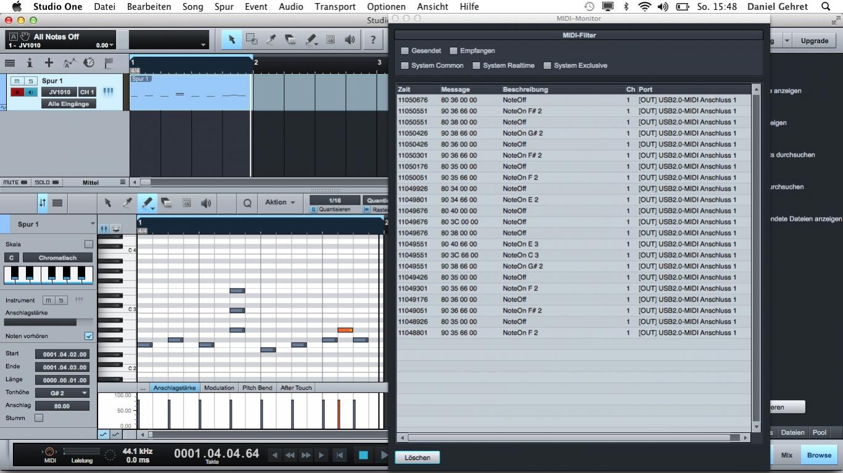Screen dimensions: 843x473
Task: Open the Mix view button
Action: [x=786, y=455]
